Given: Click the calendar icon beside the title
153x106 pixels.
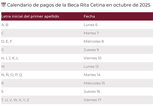Looking at the screenshot, I should point(4,5).
